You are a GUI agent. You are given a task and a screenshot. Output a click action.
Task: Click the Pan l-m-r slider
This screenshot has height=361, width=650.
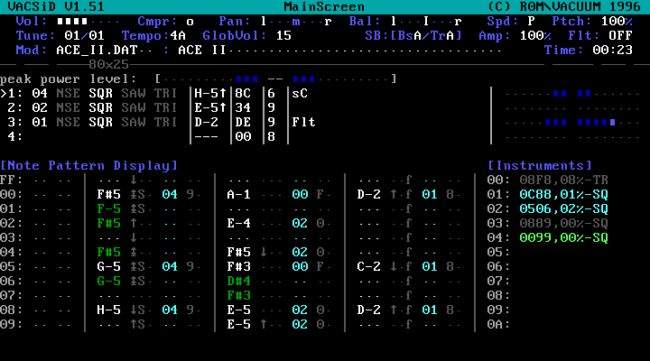pyautogui.click(x=296, y=21)
